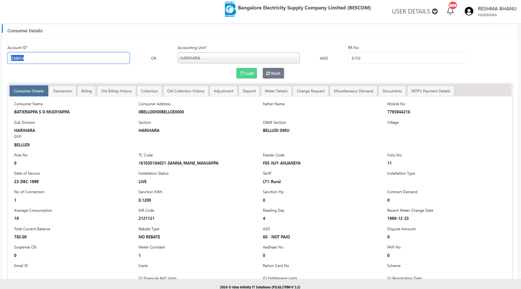521x289 pixels.
Task: Open the Deposit tab
Action: [x=249, y=91]
